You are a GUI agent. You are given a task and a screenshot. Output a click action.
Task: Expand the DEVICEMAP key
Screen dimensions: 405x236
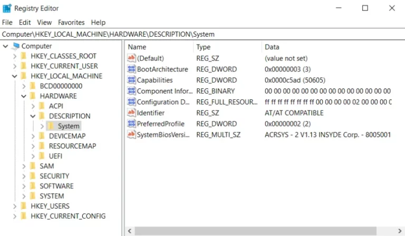click(33, 136)
